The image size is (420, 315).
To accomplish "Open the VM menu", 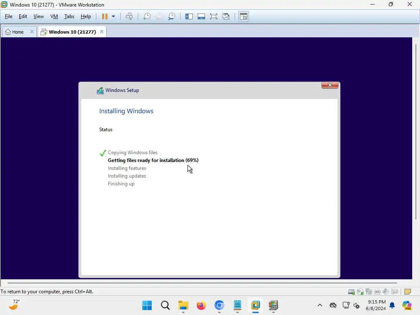I will click(x=54, y=16).
